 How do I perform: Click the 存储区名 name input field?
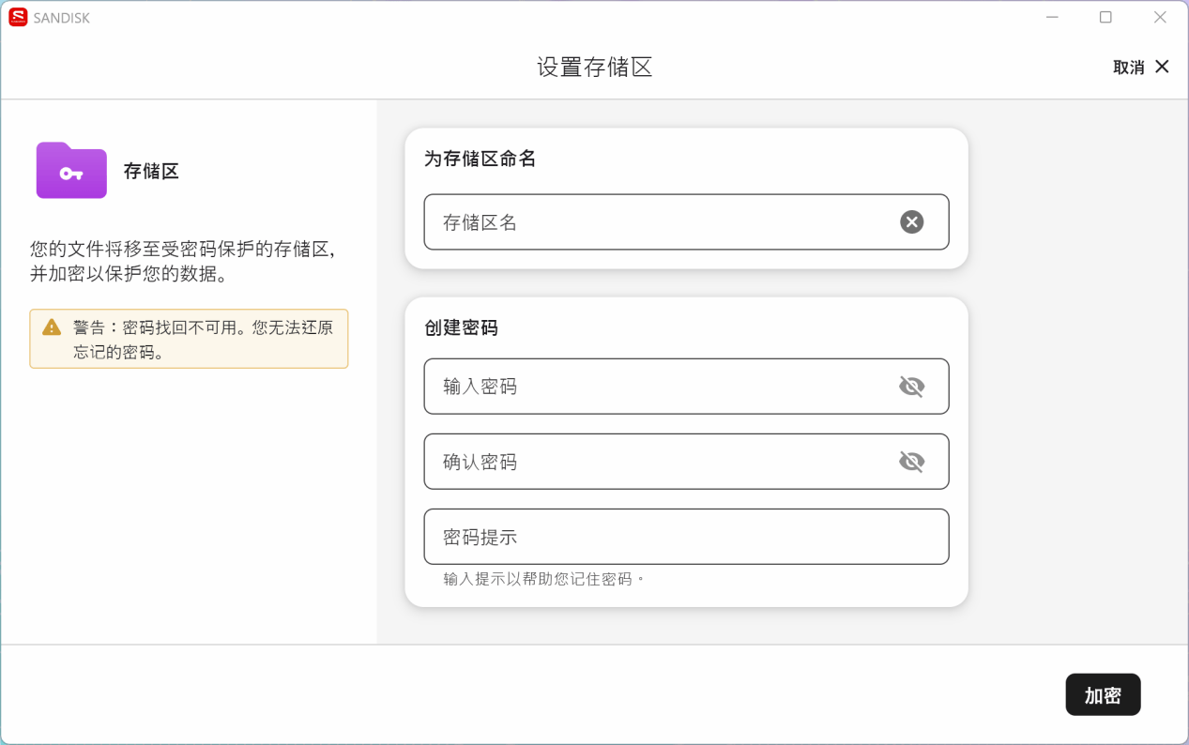point(657,222)
